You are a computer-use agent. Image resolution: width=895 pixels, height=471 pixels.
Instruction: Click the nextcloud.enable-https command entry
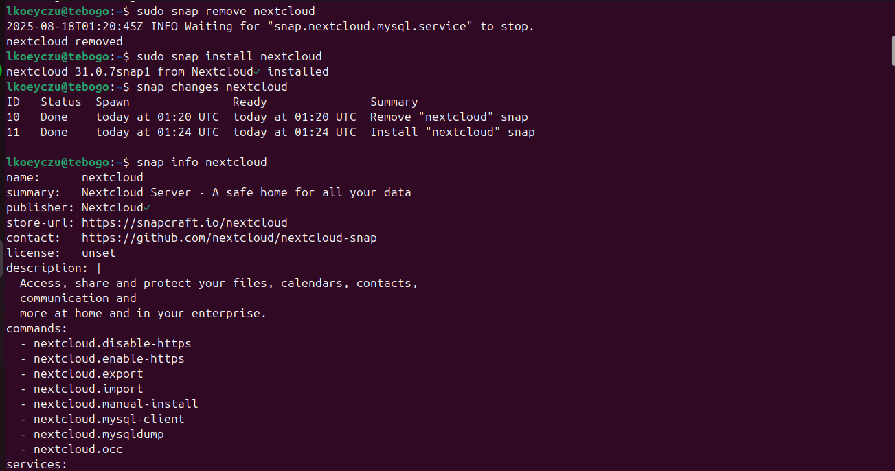click(x=109, y=358)
